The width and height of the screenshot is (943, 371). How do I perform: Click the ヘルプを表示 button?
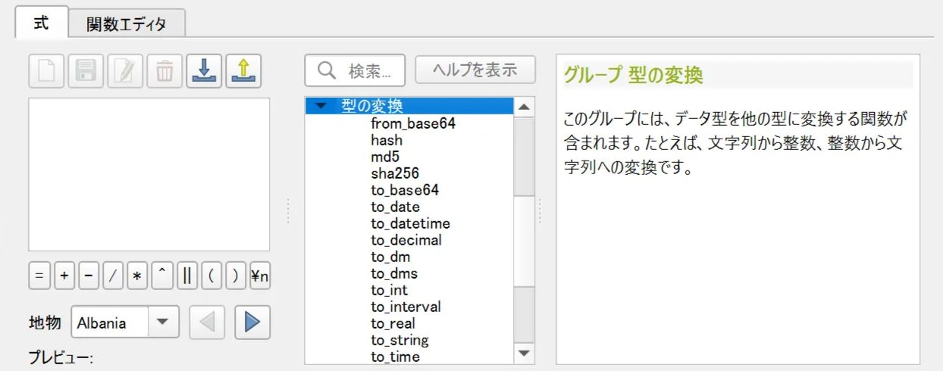[475, 70]
